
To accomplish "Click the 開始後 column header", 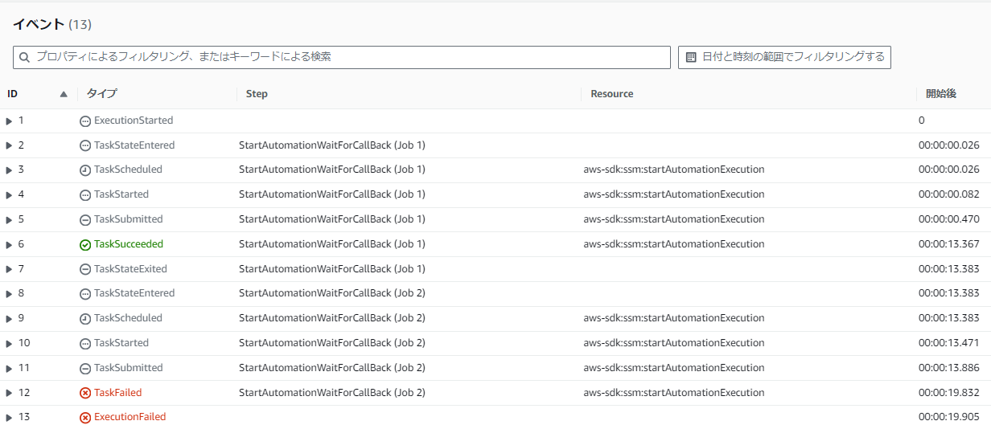I will point(941,94).
